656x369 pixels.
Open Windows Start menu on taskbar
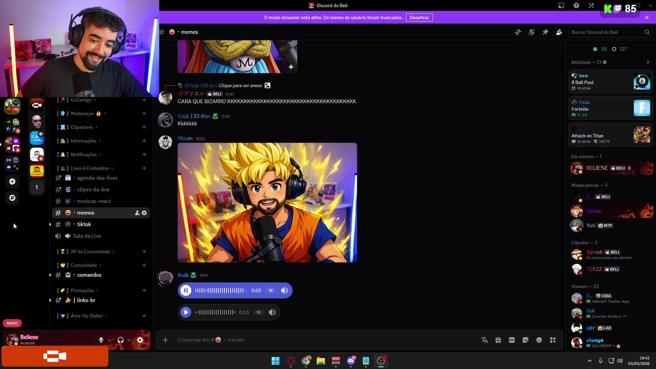point(275,361)
